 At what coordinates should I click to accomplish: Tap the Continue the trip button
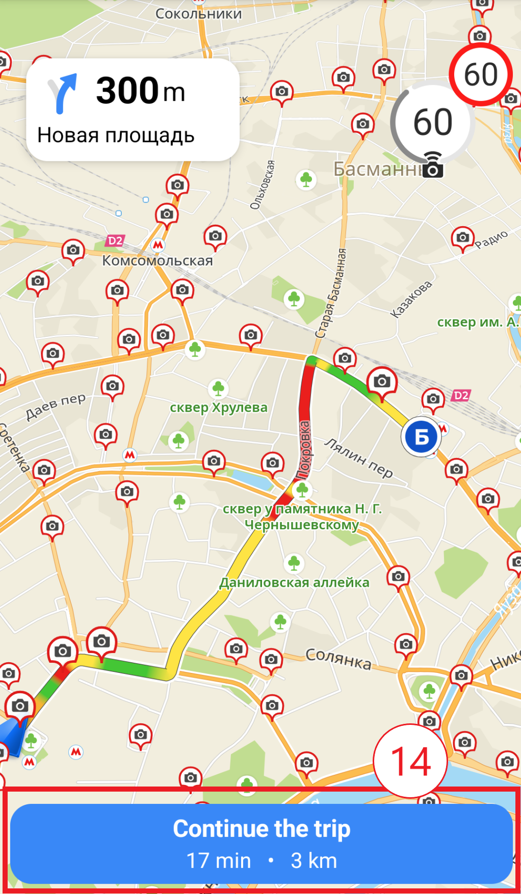[x=261, y=844]
